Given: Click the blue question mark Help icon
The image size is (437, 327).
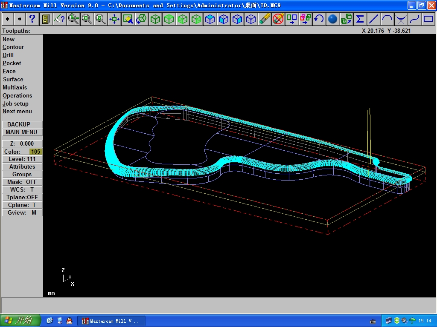Looking at the screenshot, I should tap(32, 19).
